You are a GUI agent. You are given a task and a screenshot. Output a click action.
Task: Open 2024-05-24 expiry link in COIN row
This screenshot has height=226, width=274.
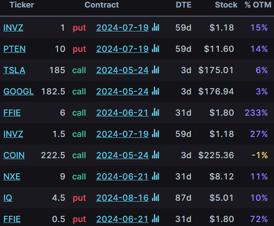(122, 155)
